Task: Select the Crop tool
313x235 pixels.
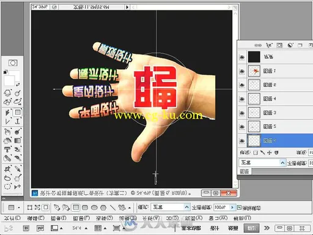Action: click(8, 169)
